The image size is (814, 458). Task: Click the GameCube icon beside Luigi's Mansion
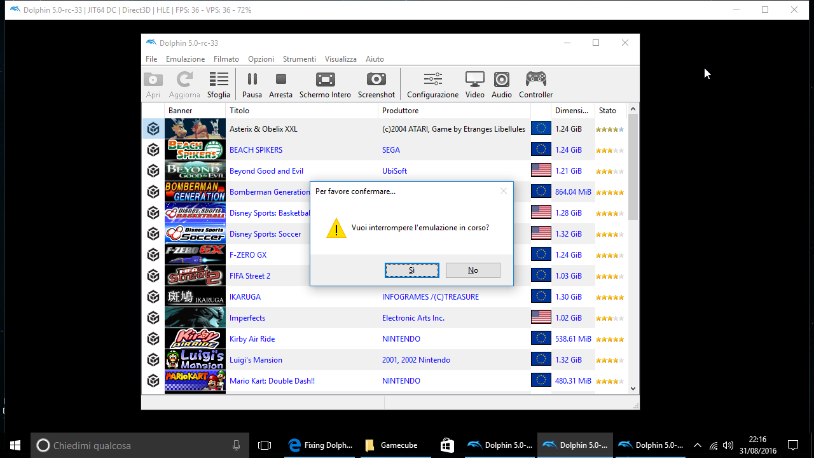point(153,360)
